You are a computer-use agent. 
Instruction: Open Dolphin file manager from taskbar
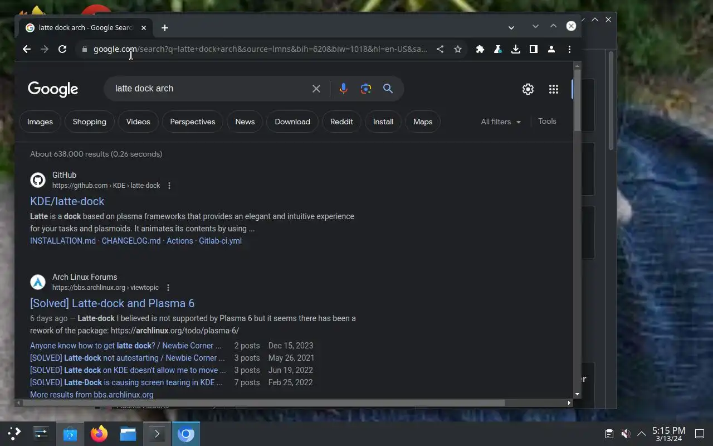coord(128,433)
